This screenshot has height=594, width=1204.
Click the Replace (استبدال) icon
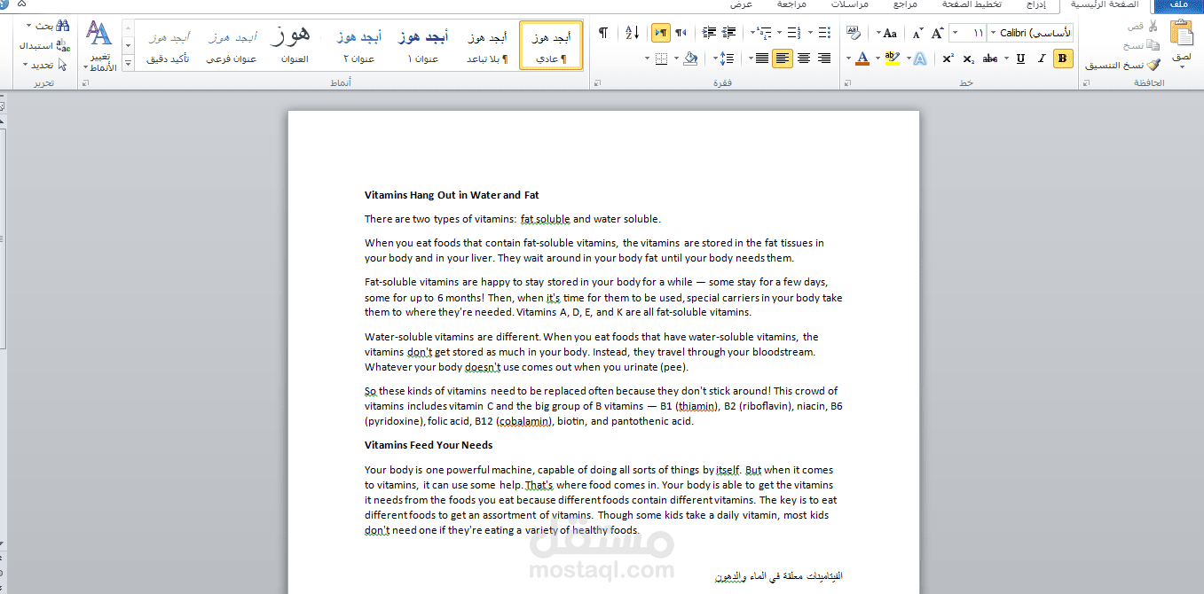click(63, 45)
